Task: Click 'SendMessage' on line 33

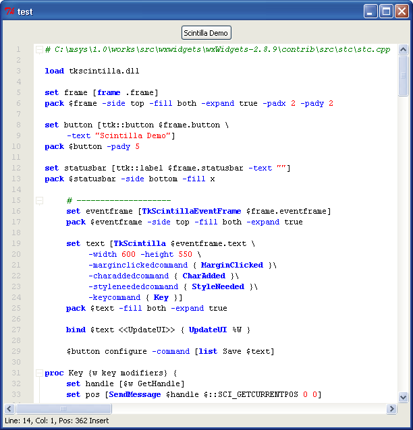Action: pyautogui.click(x=135, y=395)
